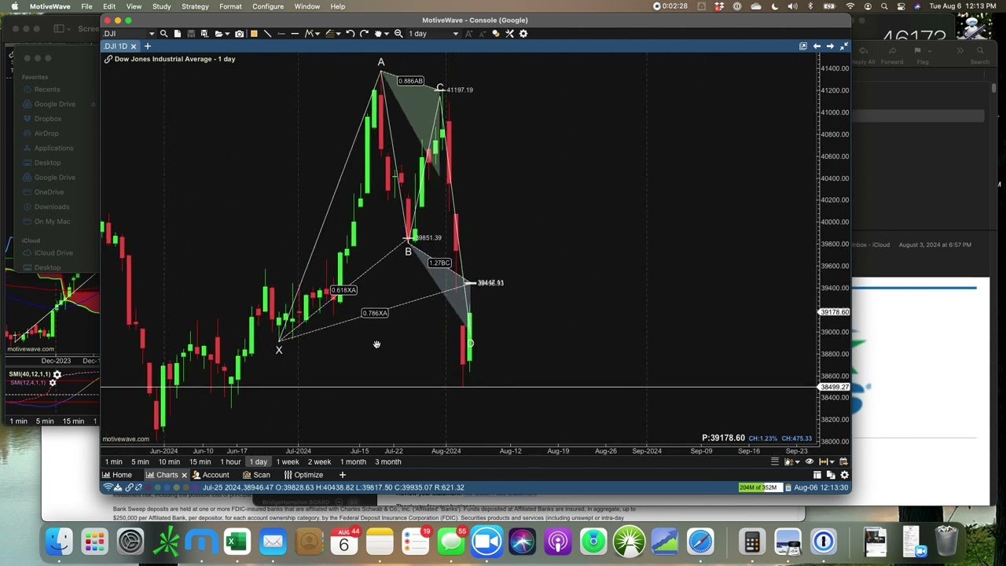Select the trend line drawing tool
This screenshot has height=566, width=1006.
[x=267, y=34]
